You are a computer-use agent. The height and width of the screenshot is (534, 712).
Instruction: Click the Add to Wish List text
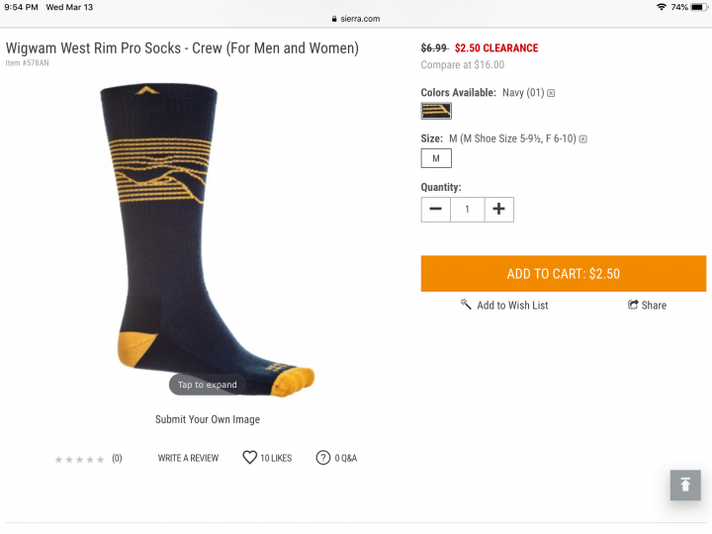click(x=512, y=306)
